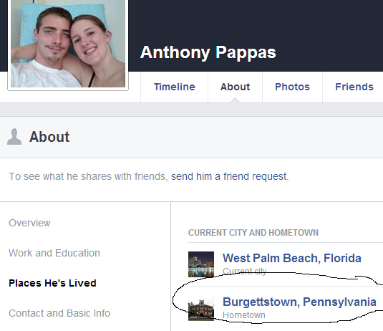The width and height of the screenshot is (383, 331).
Task: Select Work and Education section
Action: coord(54,253)
